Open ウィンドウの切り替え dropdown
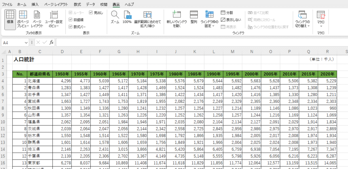348x169 pixels. point(302,19)
